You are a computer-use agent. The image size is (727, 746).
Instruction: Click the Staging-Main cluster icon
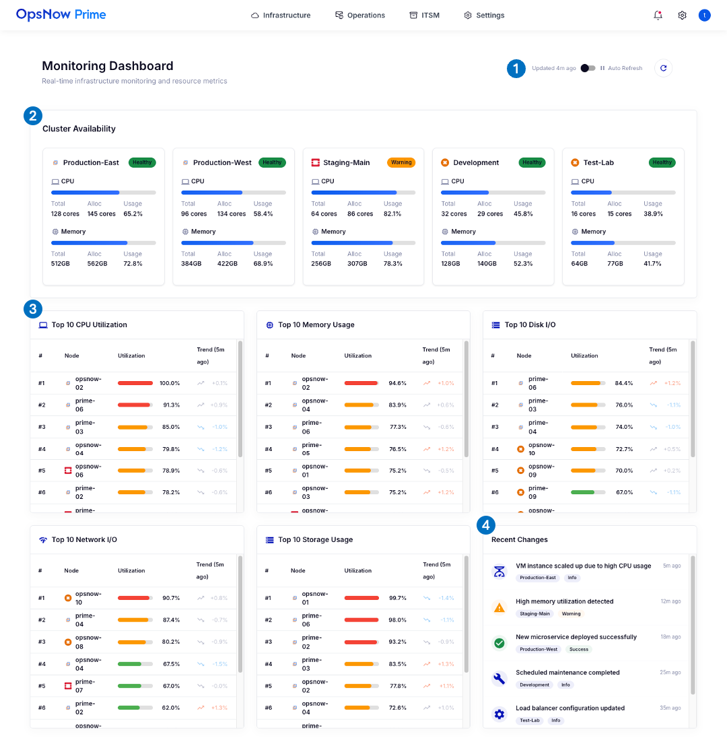click(316, 163)
